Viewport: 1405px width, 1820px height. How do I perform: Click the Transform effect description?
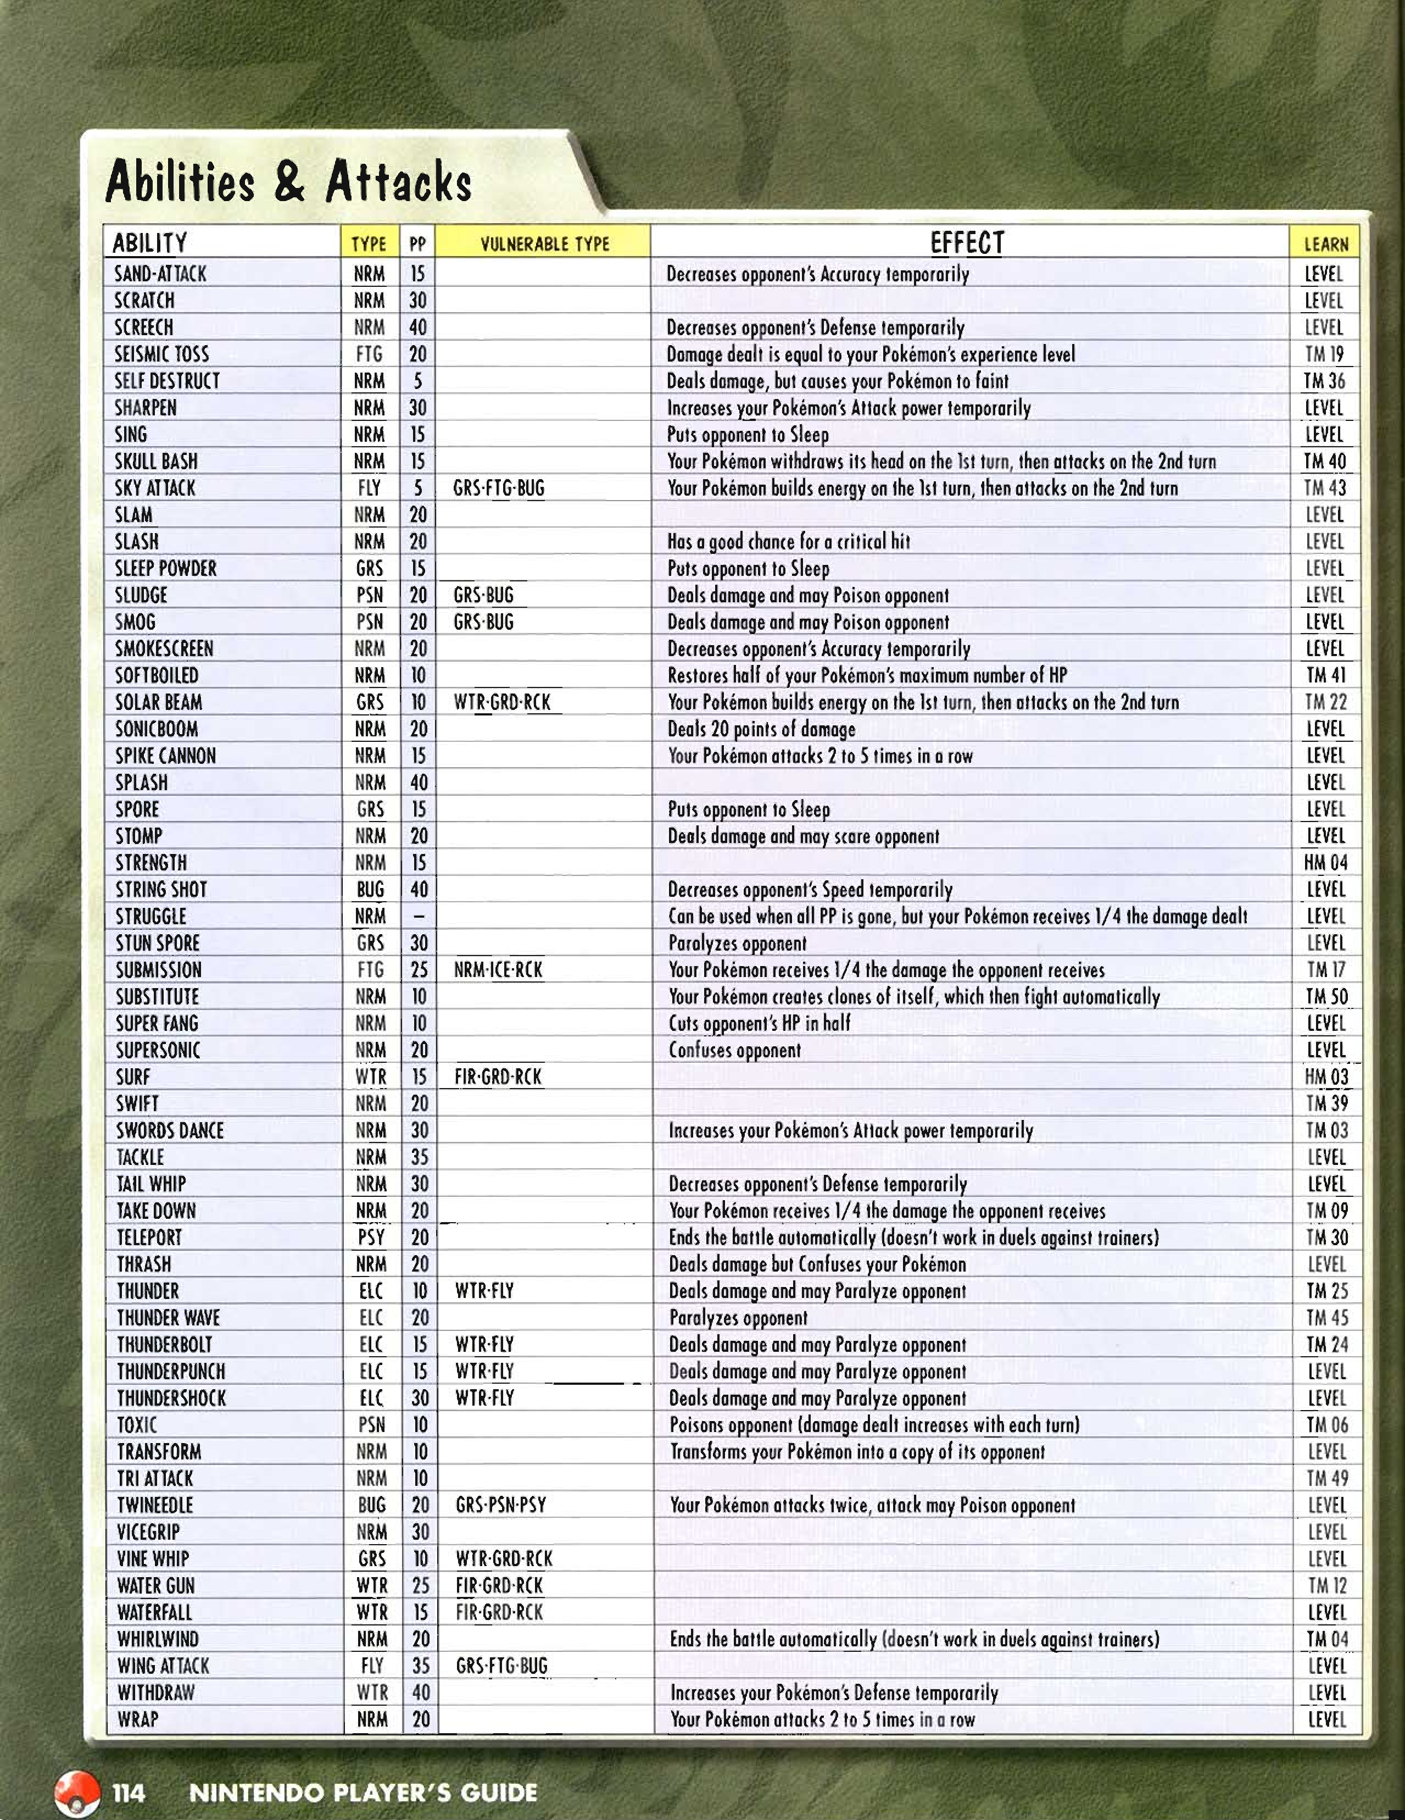pyautogui.click(x=858, y=1452)
